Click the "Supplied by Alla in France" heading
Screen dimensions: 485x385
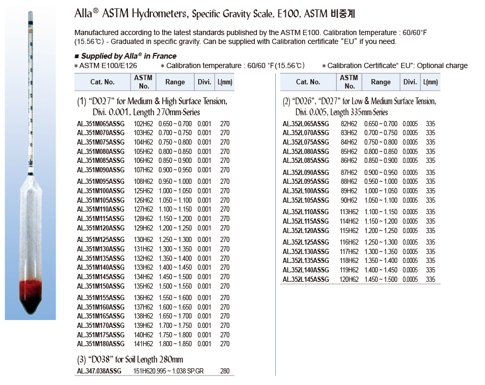[128, 56]
